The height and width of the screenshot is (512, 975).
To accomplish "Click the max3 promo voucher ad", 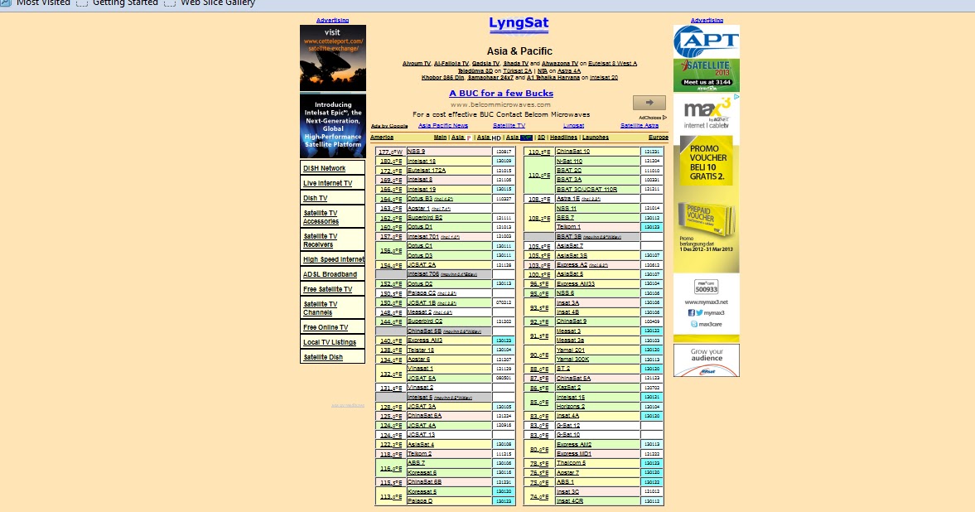I will (x=707, y=218).
